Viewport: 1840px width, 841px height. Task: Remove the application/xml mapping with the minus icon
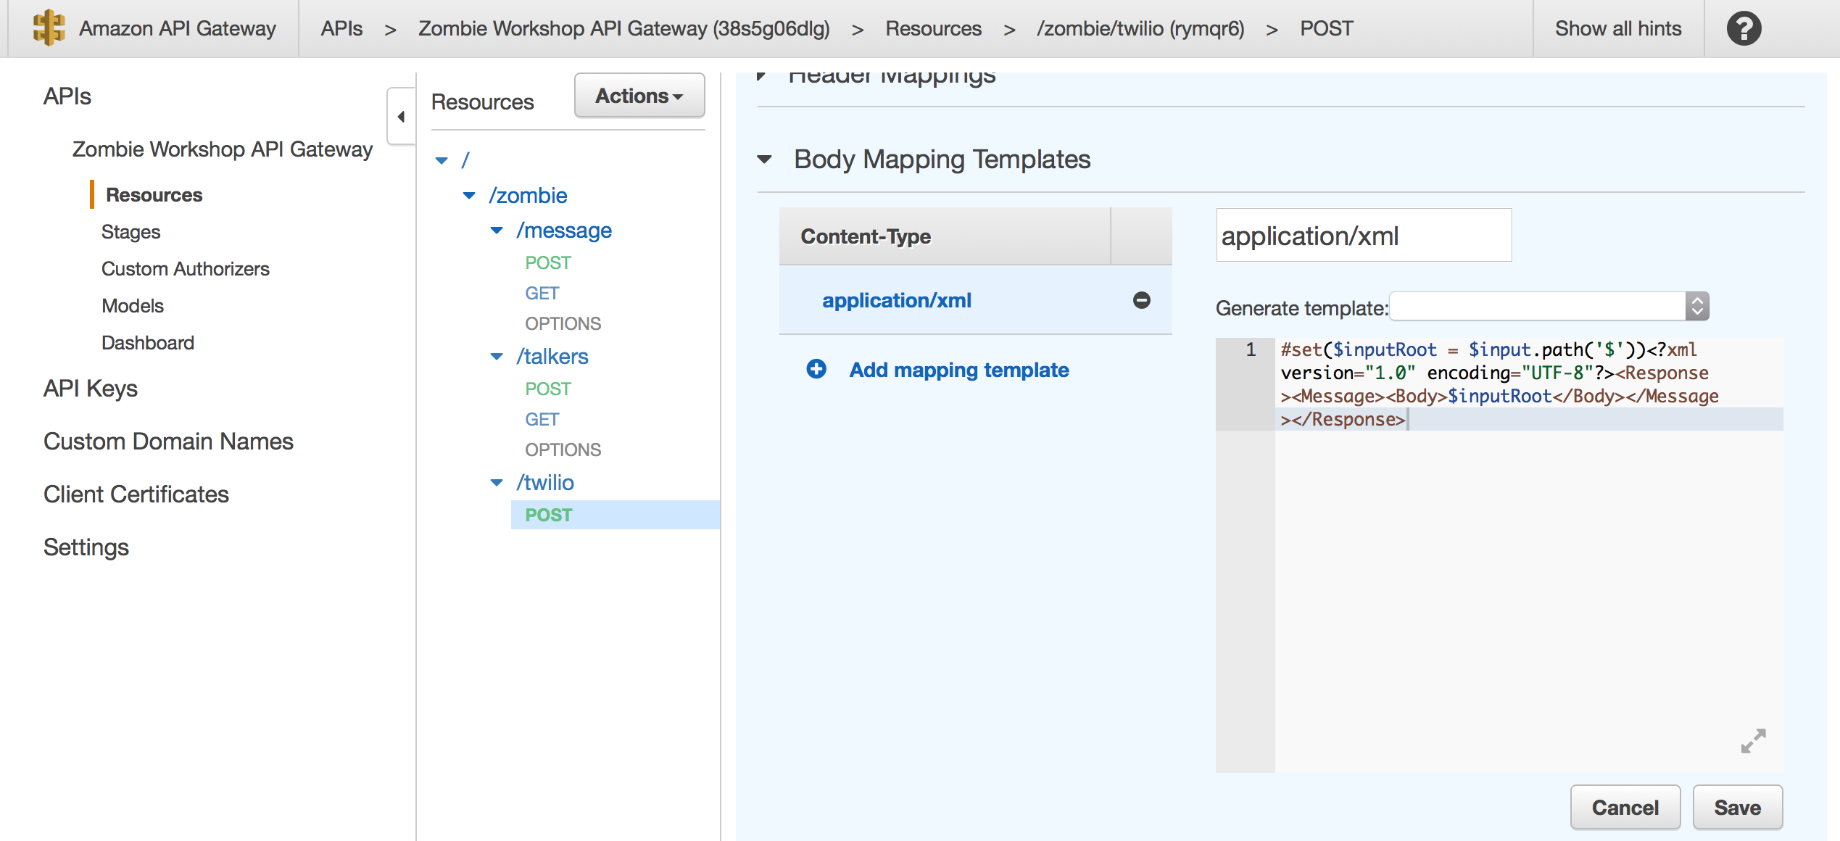click(x=1141, y=300)
